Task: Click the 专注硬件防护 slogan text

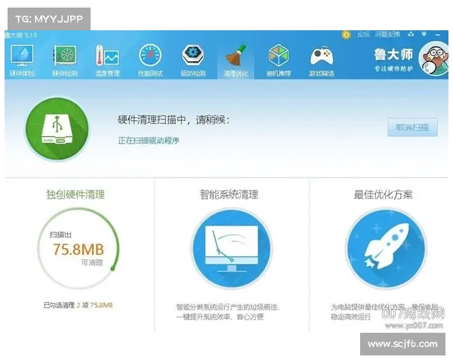Action: pos(393,69)
